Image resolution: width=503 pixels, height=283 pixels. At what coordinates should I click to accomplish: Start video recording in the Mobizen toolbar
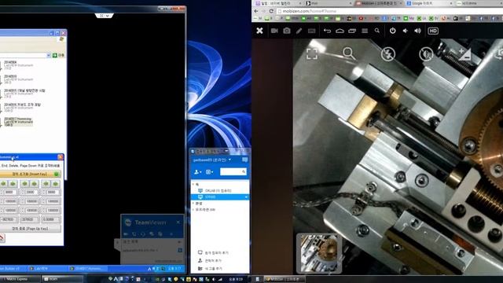click(x=274, y=31)
